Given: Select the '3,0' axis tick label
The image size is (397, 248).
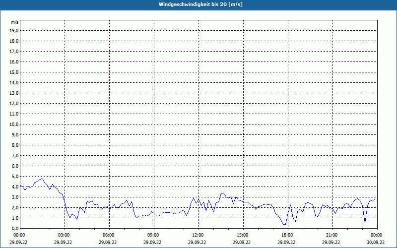Looking at the screenshot, I should pos(15,197).
